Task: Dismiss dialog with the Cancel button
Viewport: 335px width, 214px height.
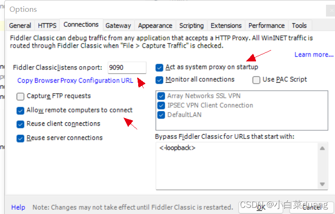Action: [312, 207]
